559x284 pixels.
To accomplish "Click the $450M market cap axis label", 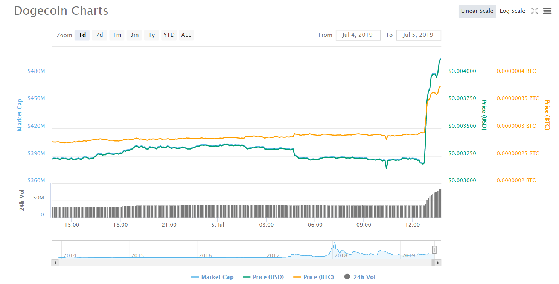I will [36, 98].
